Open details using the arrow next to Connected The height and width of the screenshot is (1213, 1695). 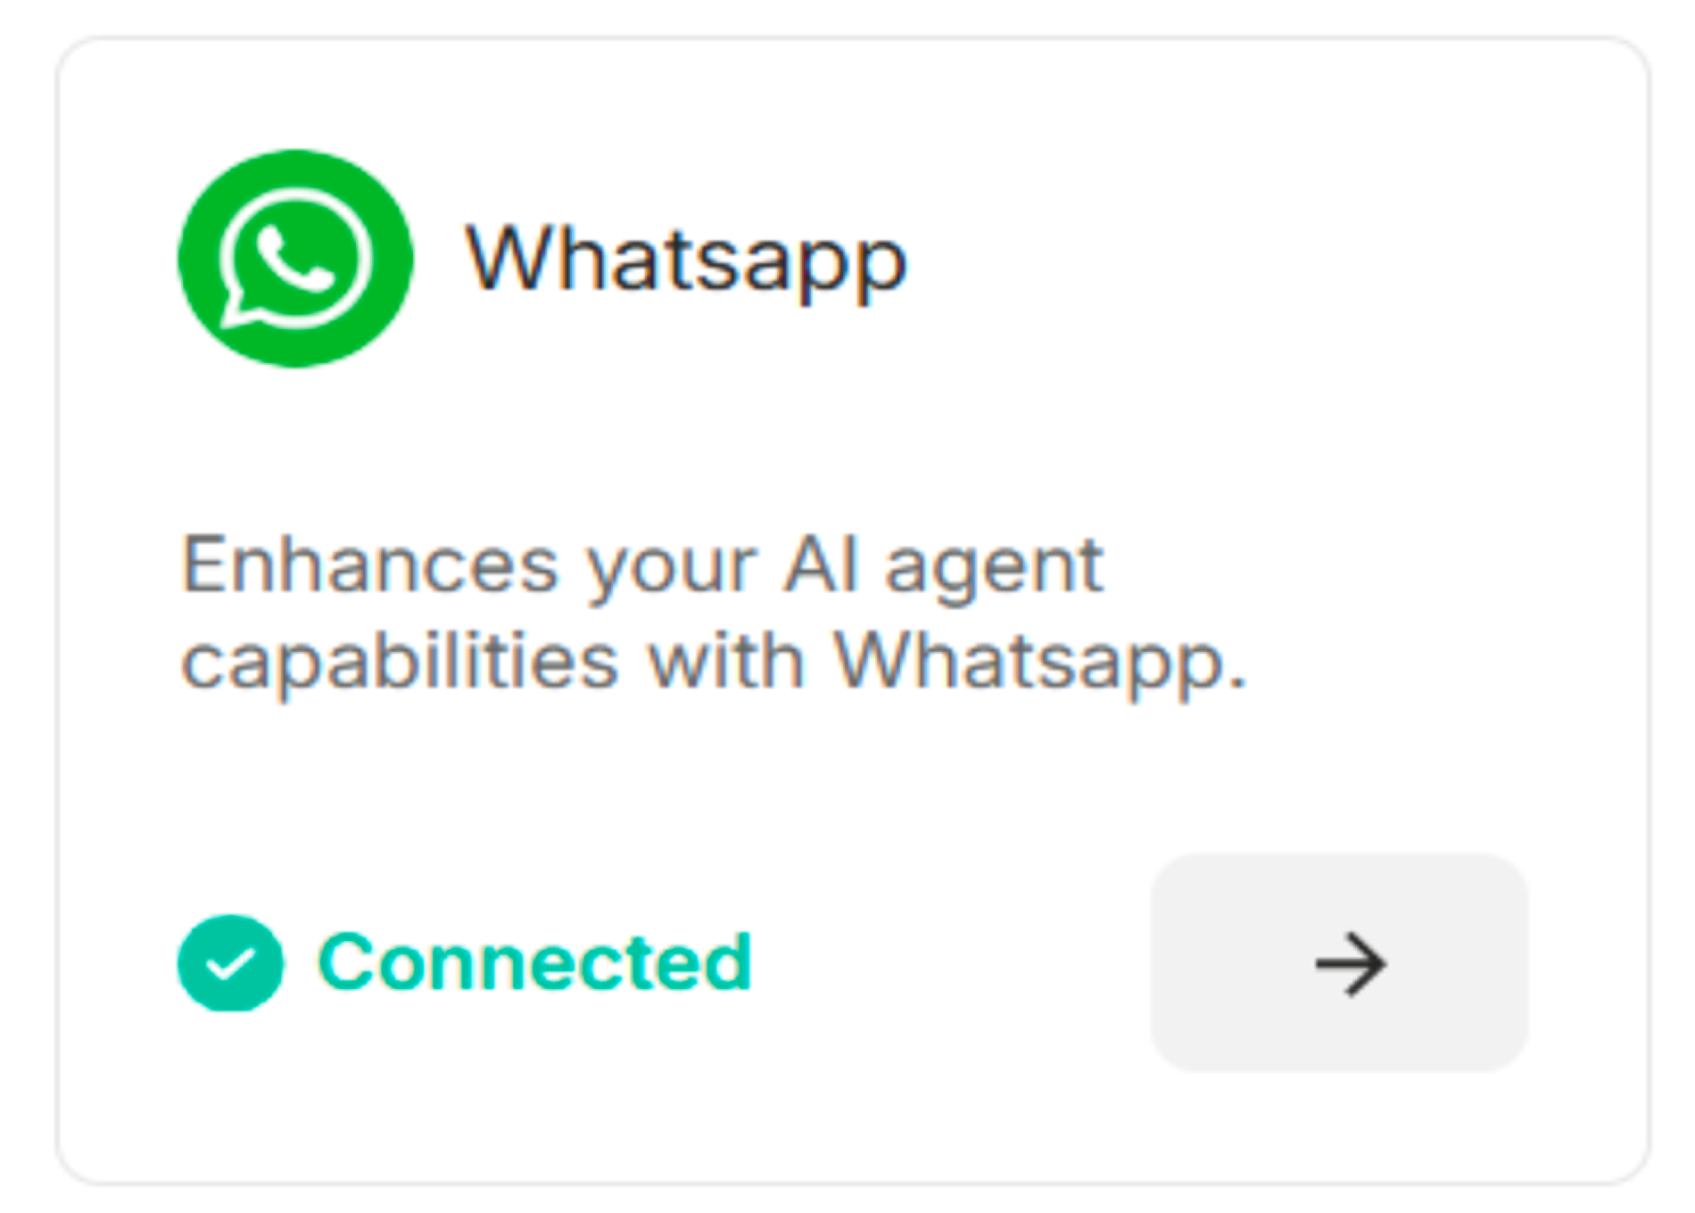coord(1340,962)
